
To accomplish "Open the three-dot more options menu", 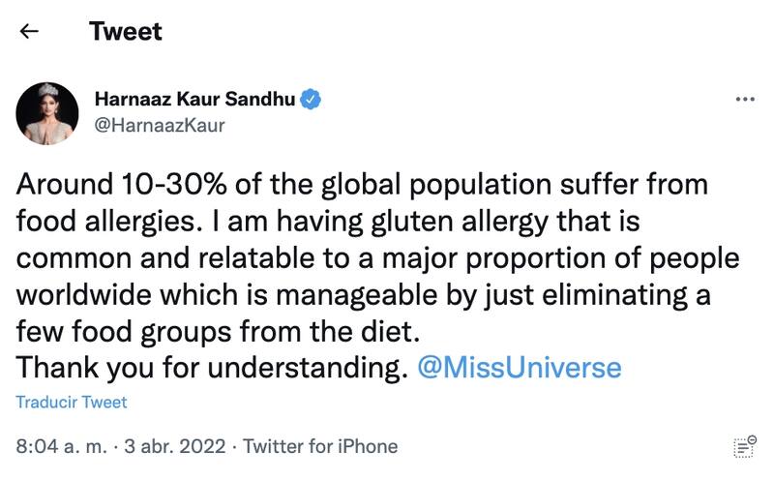I will click(x=744, y=100).
